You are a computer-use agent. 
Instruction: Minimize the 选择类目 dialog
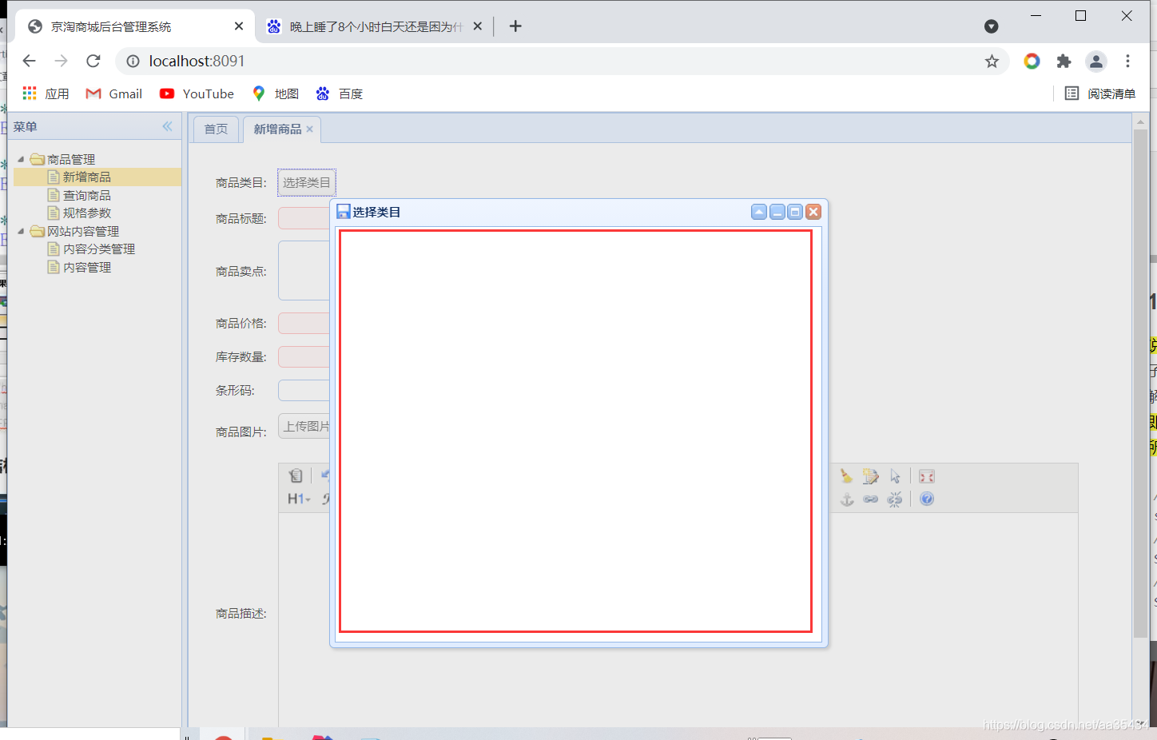tap(777, 212)
